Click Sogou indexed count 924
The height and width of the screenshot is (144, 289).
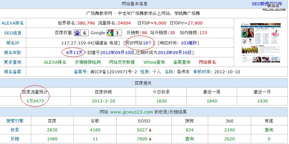click(x=190, y=130)
